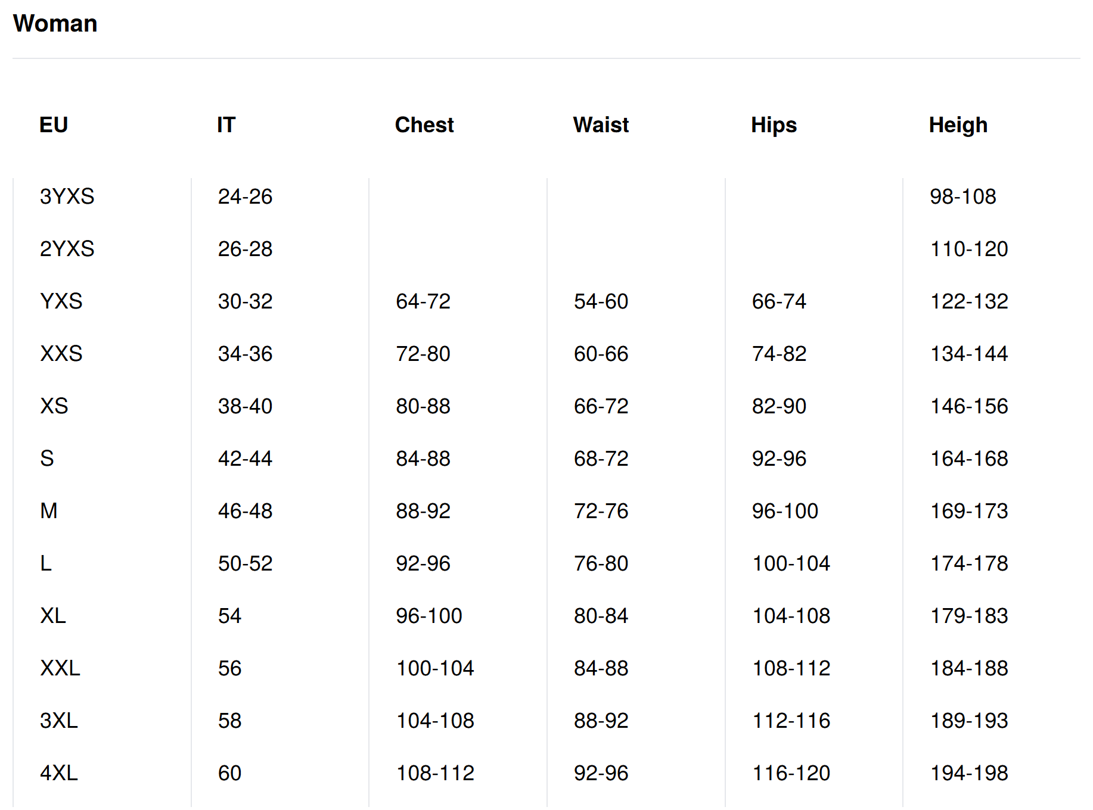This screenshot has width=1093, height=810.
Task: Click the EU column header
Action: point(54,125)
